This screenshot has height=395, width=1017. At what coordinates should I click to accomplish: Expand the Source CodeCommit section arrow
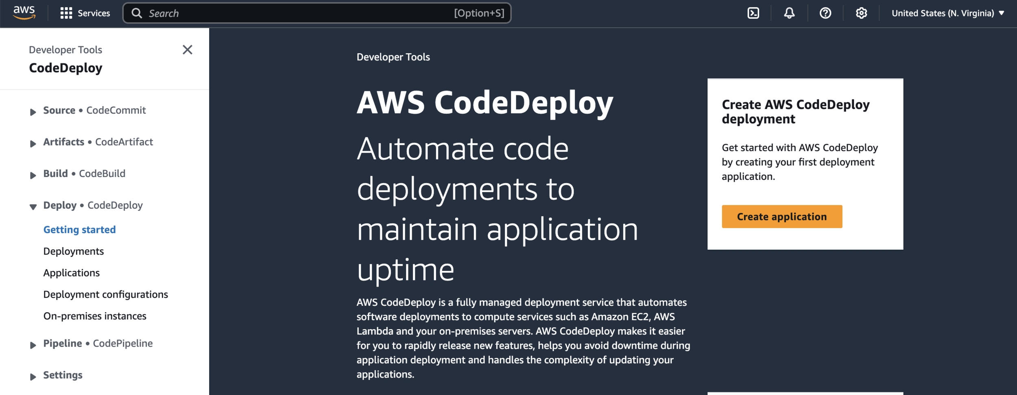[x=33, y=112]
